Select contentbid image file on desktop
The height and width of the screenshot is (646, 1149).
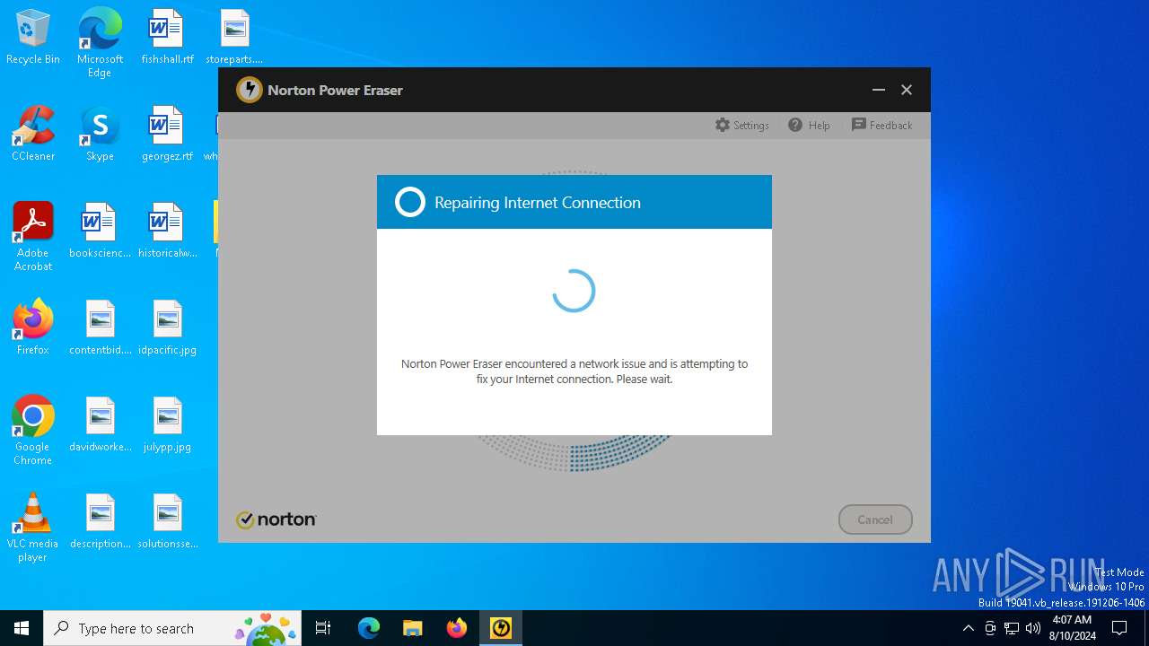click(100, 327)
